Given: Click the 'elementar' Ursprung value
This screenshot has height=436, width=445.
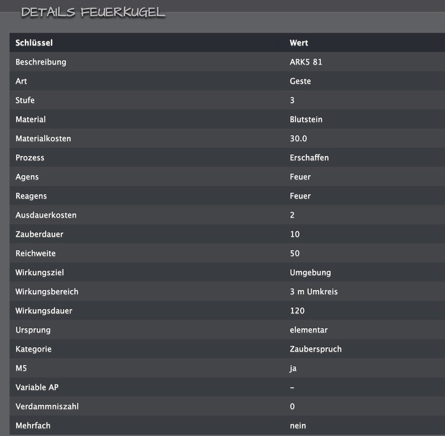Looking at the screenshot, I should click(x=309, y=330).
